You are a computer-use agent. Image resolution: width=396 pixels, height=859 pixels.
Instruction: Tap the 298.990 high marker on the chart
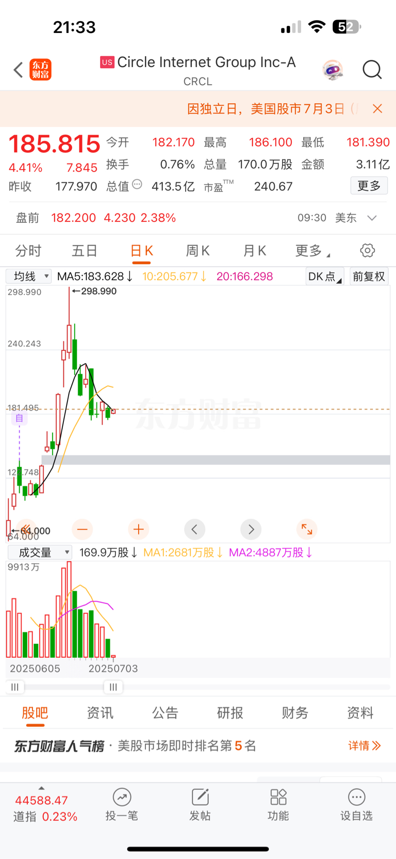[x=94, y=291]
